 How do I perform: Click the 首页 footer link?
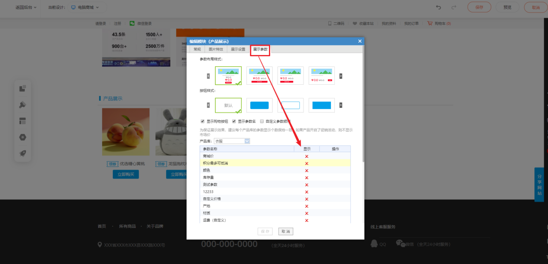point(102,226)
